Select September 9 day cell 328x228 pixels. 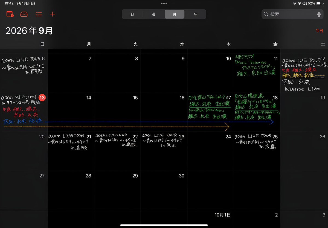164,73
